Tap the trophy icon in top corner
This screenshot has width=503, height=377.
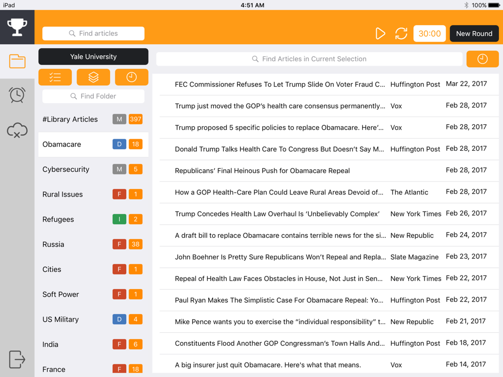pos(17,27)
